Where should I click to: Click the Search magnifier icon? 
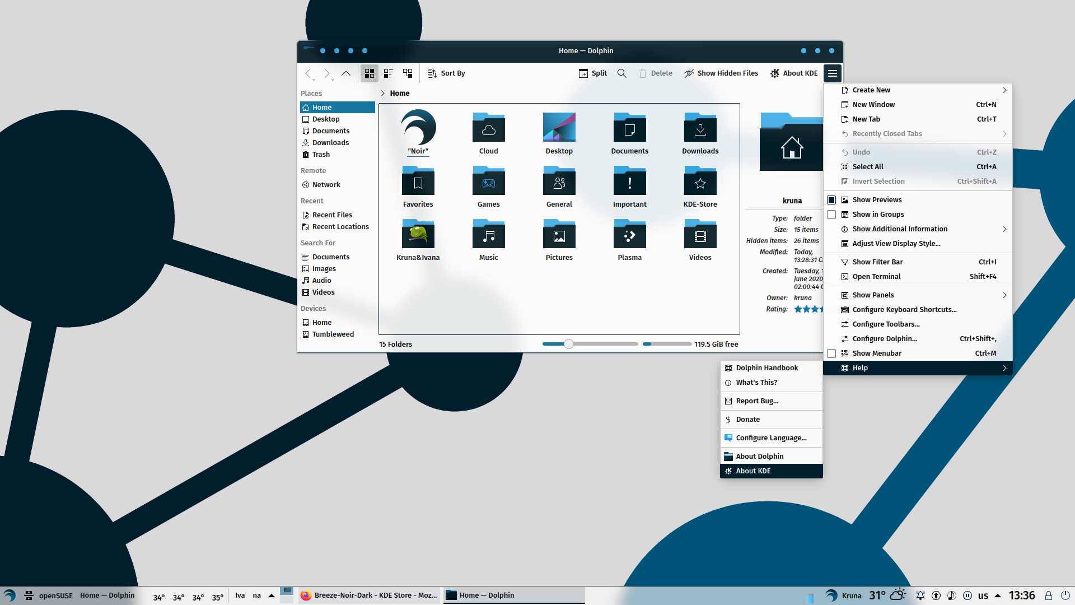621,73
